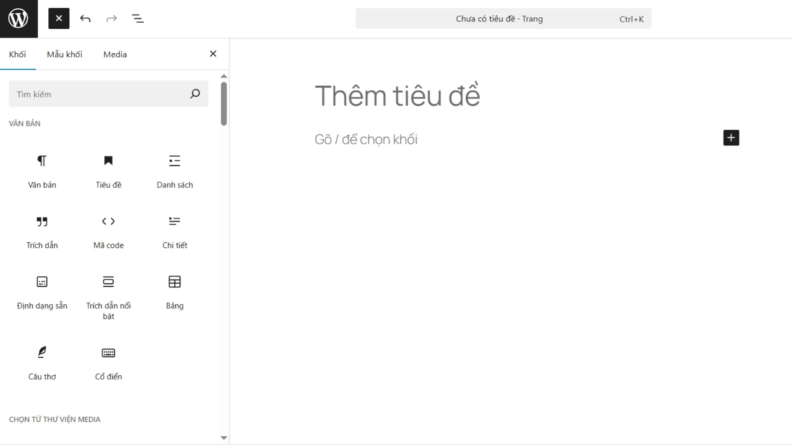Redo the last undone action

[x=111, y=19]
